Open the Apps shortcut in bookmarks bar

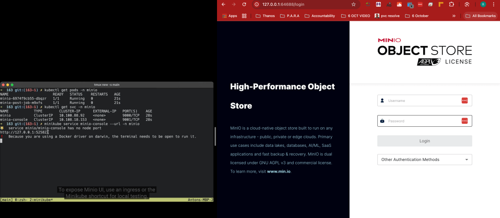point(230,16)
